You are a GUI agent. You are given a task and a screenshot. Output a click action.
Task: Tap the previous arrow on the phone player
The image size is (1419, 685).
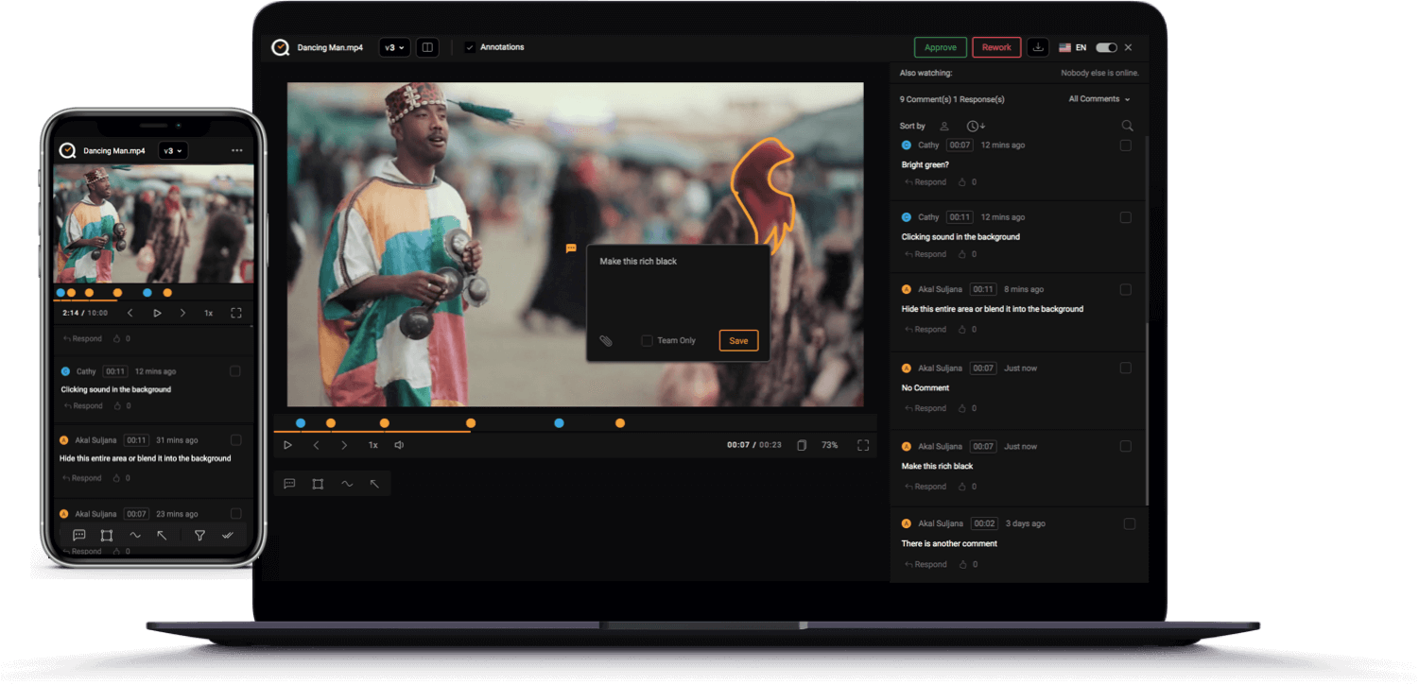pyautogui.click(x=130, y=313)
